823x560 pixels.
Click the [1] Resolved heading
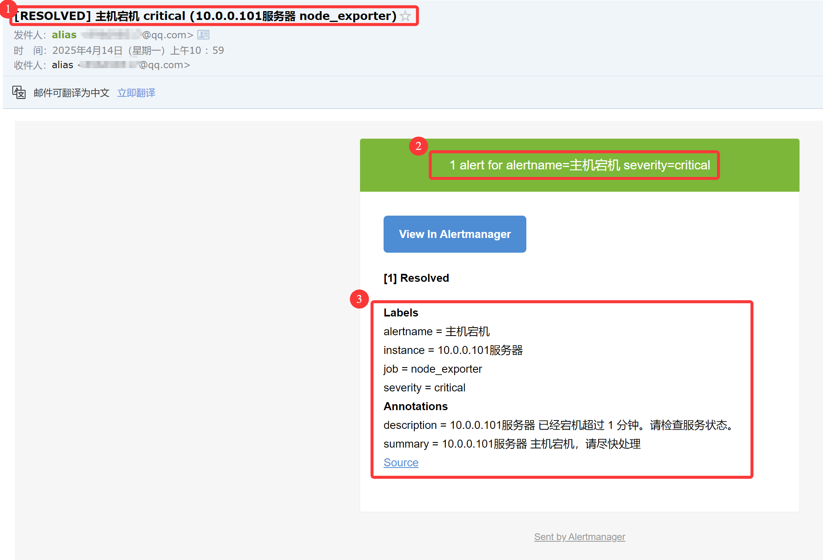pyautogui.click(x=416, y=278)
